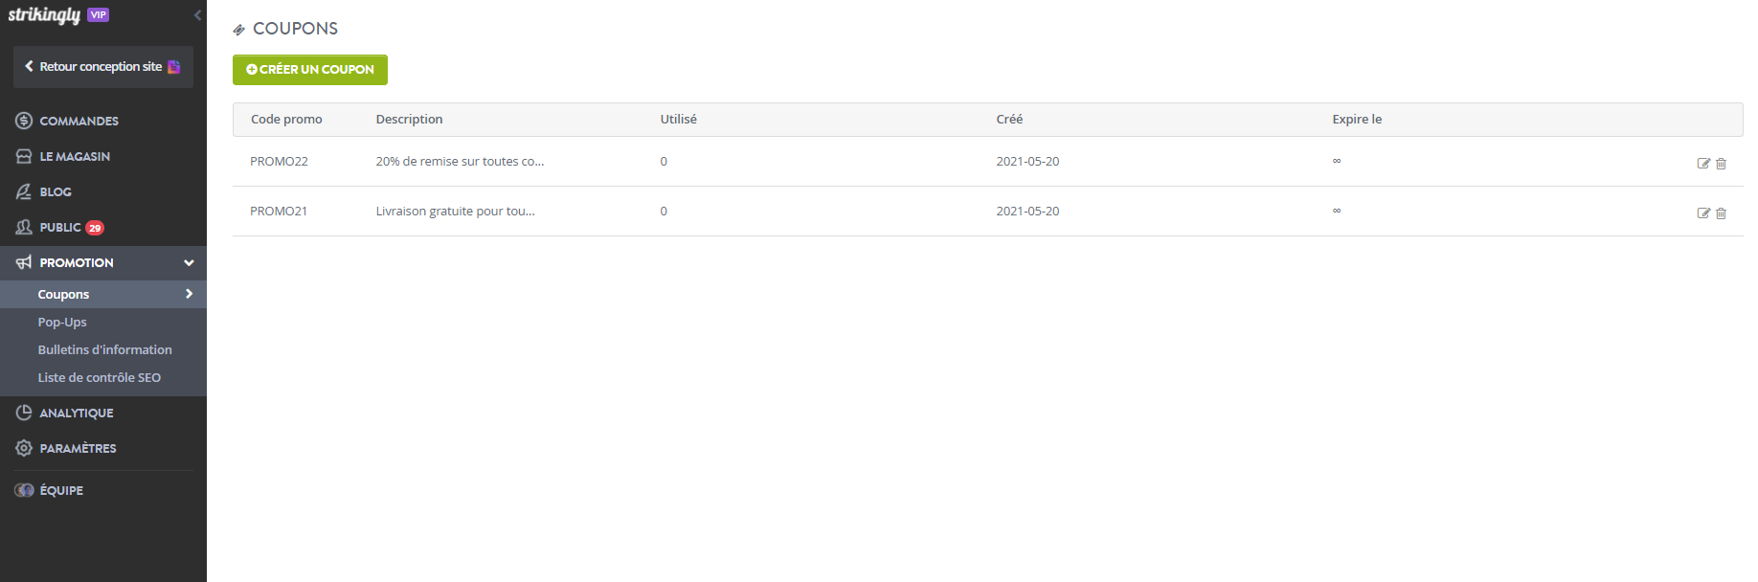This screenshot has height=582, width=1758.
Task: Open Liste de contrôle SEO
Action: pos(100,377)
